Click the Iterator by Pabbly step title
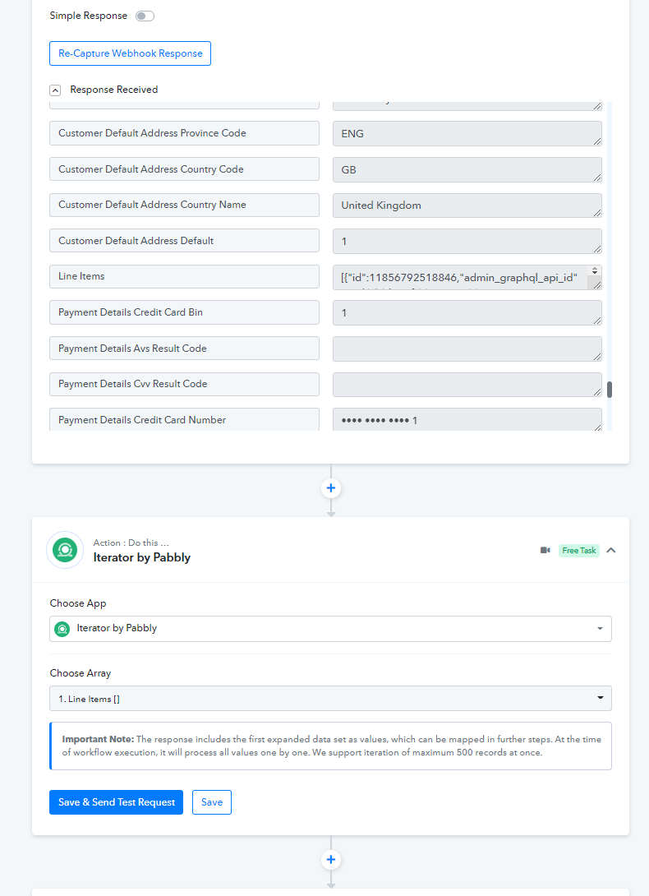 coord(141,557)
